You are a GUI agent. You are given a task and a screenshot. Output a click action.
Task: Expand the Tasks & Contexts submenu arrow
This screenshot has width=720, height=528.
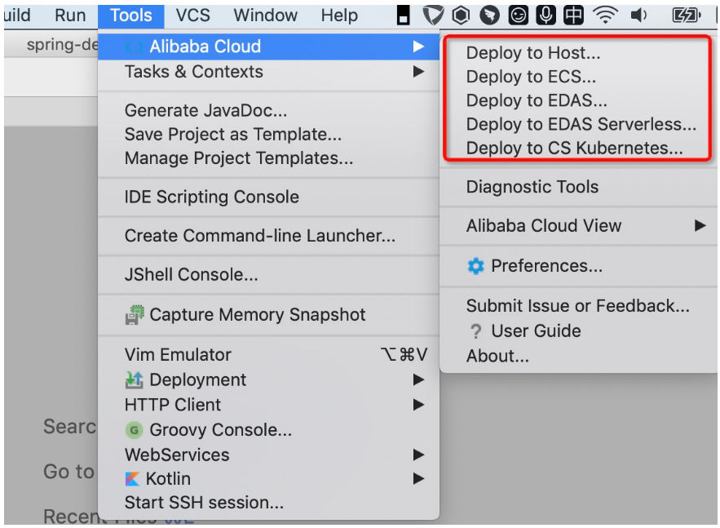pos(418,72)
